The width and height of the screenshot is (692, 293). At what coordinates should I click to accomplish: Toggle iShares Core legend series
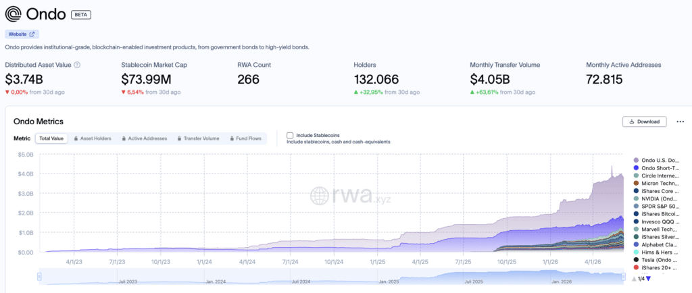click(657, 191)
